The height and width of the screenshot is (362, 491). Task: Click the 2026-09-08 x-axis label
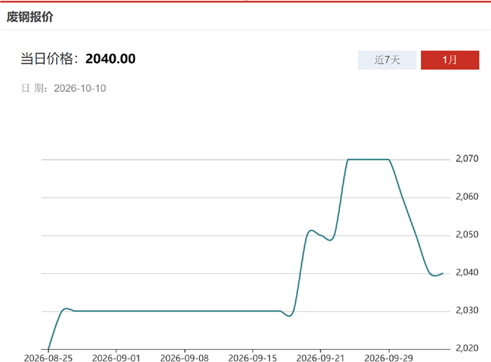184,358
